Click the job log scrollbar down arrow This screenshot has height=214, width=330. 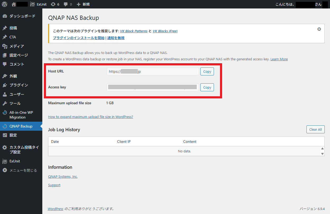pos(322,154)
